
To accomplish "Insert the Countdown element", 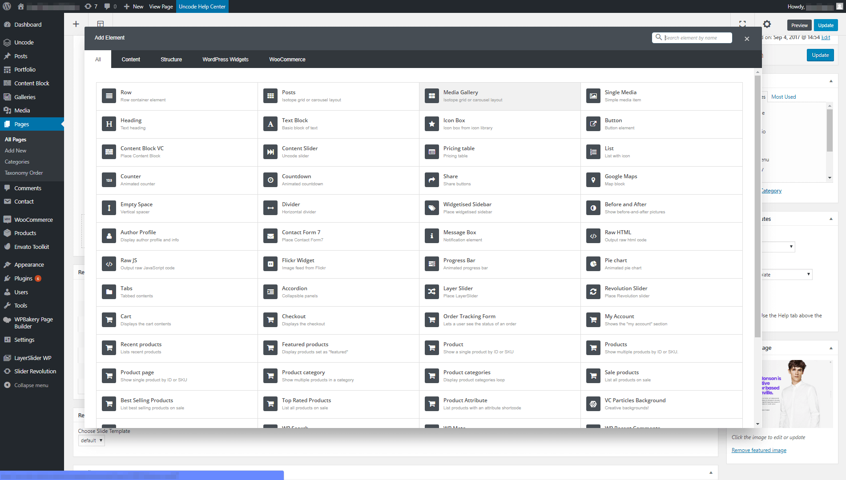I will point(338,180).
